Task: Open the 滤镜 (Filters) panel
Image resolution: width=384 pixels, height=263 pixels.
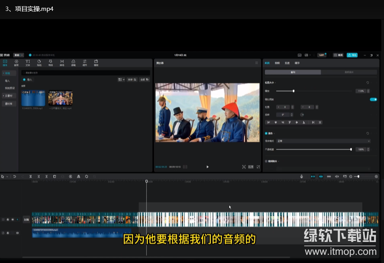Action: click(73, 63)
